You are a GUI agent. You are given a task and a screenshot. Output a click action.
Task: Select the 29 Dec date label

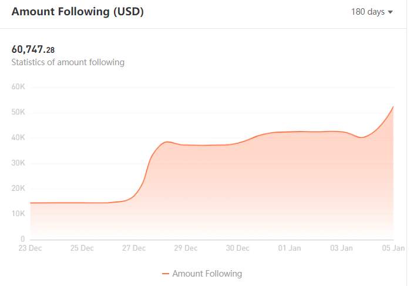[x=186, y=248]
